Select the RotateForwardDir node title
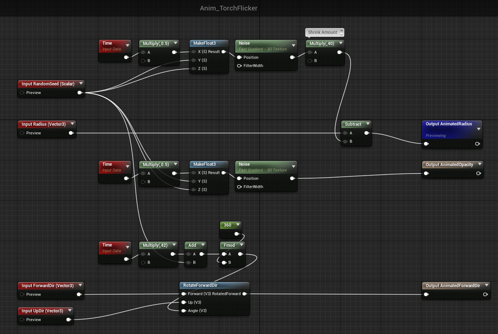Image resolution: width=498 pixels, height=334 pixels. tap(200, 285)
